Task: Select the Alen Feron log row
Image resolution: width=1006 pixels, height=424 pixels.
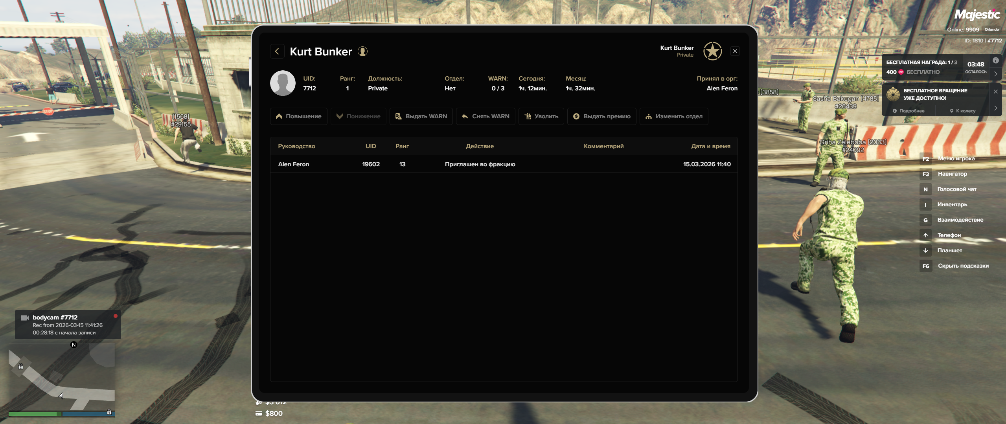Action: coord(504,164)
